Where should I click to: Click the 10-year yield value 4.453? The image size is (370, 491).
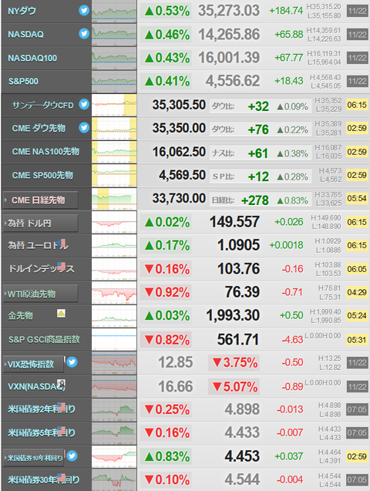pos(242,456)
